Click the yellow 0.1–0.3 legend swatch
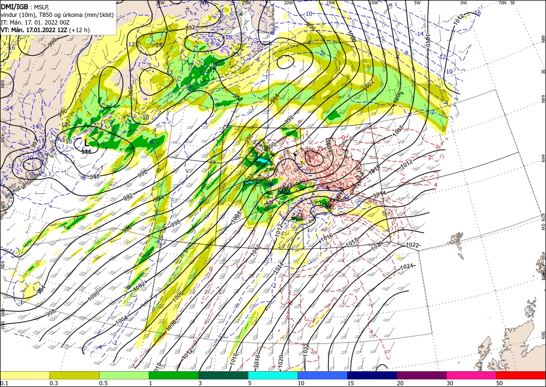Viewport: 546px width, 387px height. (x=25, y=375)
